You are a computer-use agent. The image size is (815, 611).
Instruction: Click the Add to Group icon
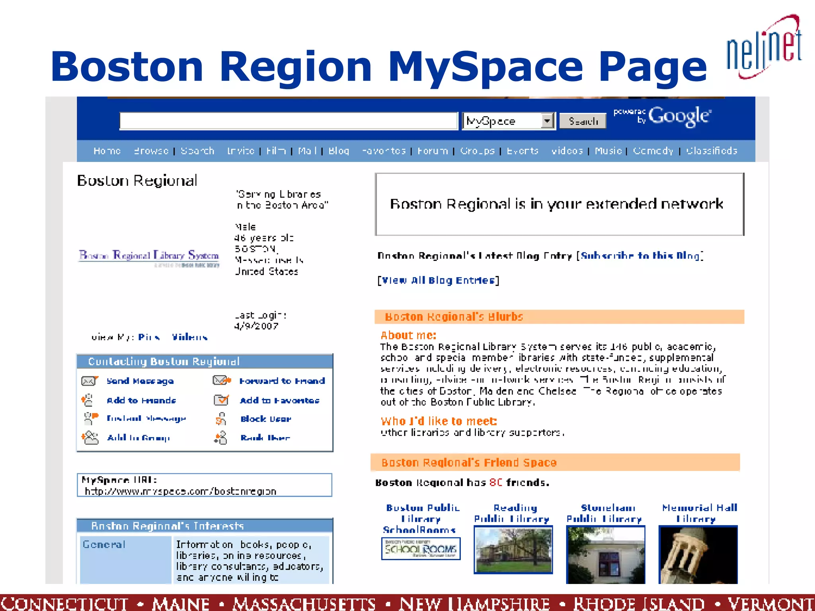(90, 438)
